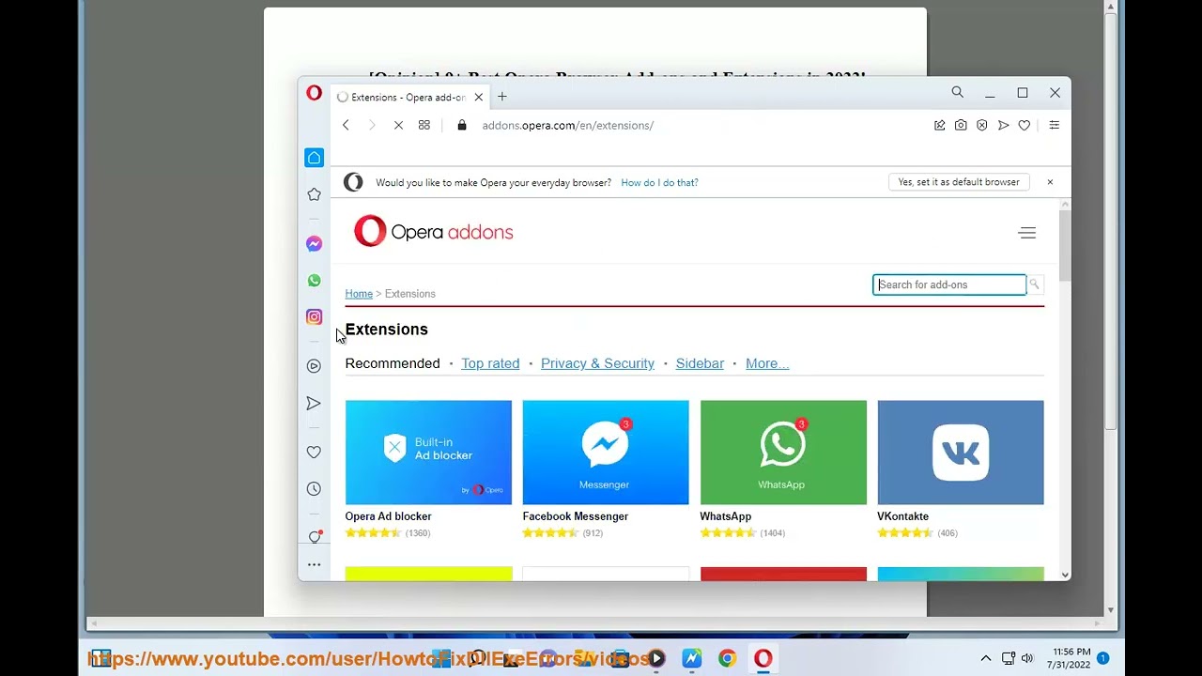The width and height of the screenshot is (1202, 676).
Task: View site security padlock info
Action: tap(462, 125)
